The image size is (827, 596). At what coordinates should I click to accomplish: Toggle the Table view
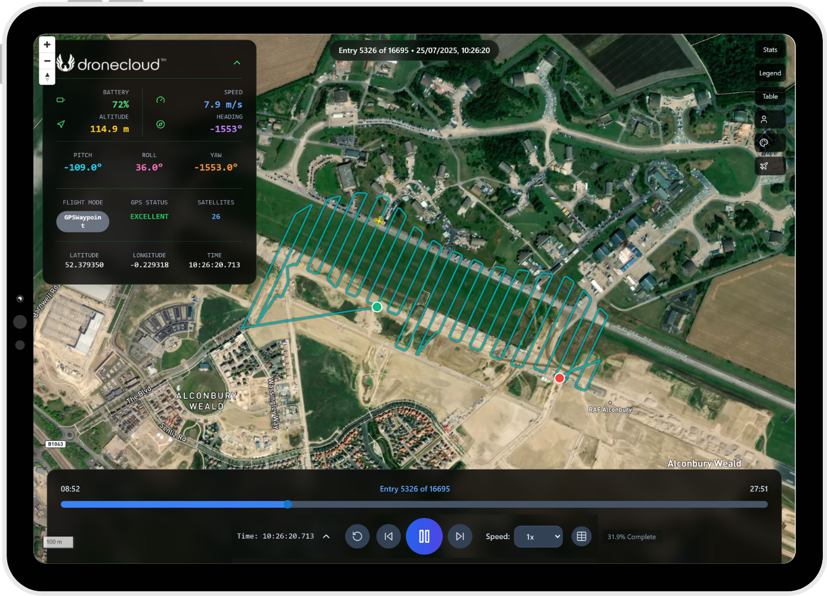(x=770, y=97)
